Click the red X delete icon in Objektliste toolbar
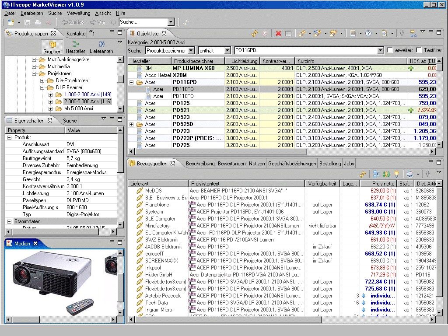Screen dimensions: 448x336 tap(278, 33)
